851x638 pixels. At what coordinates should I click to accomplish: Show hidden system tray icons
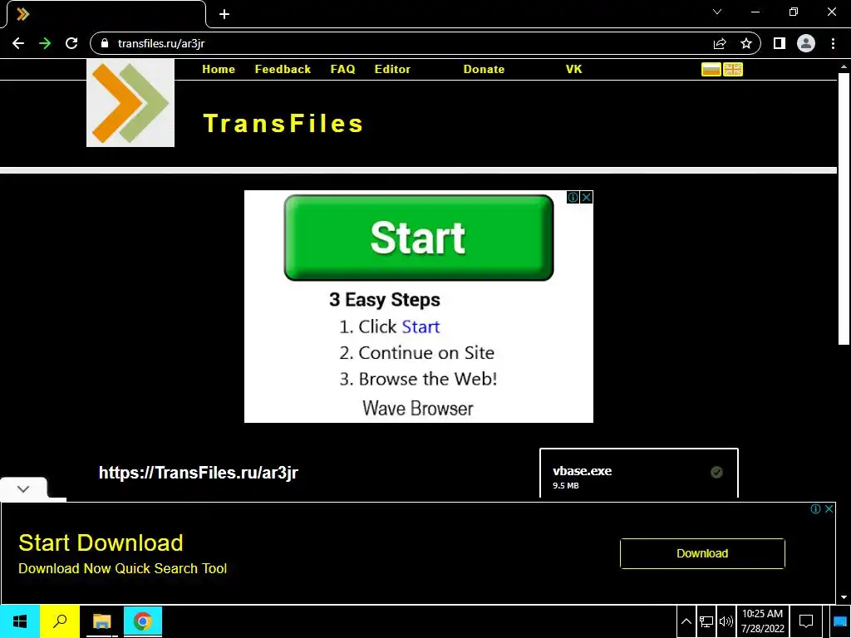click(x=686, y=621)
